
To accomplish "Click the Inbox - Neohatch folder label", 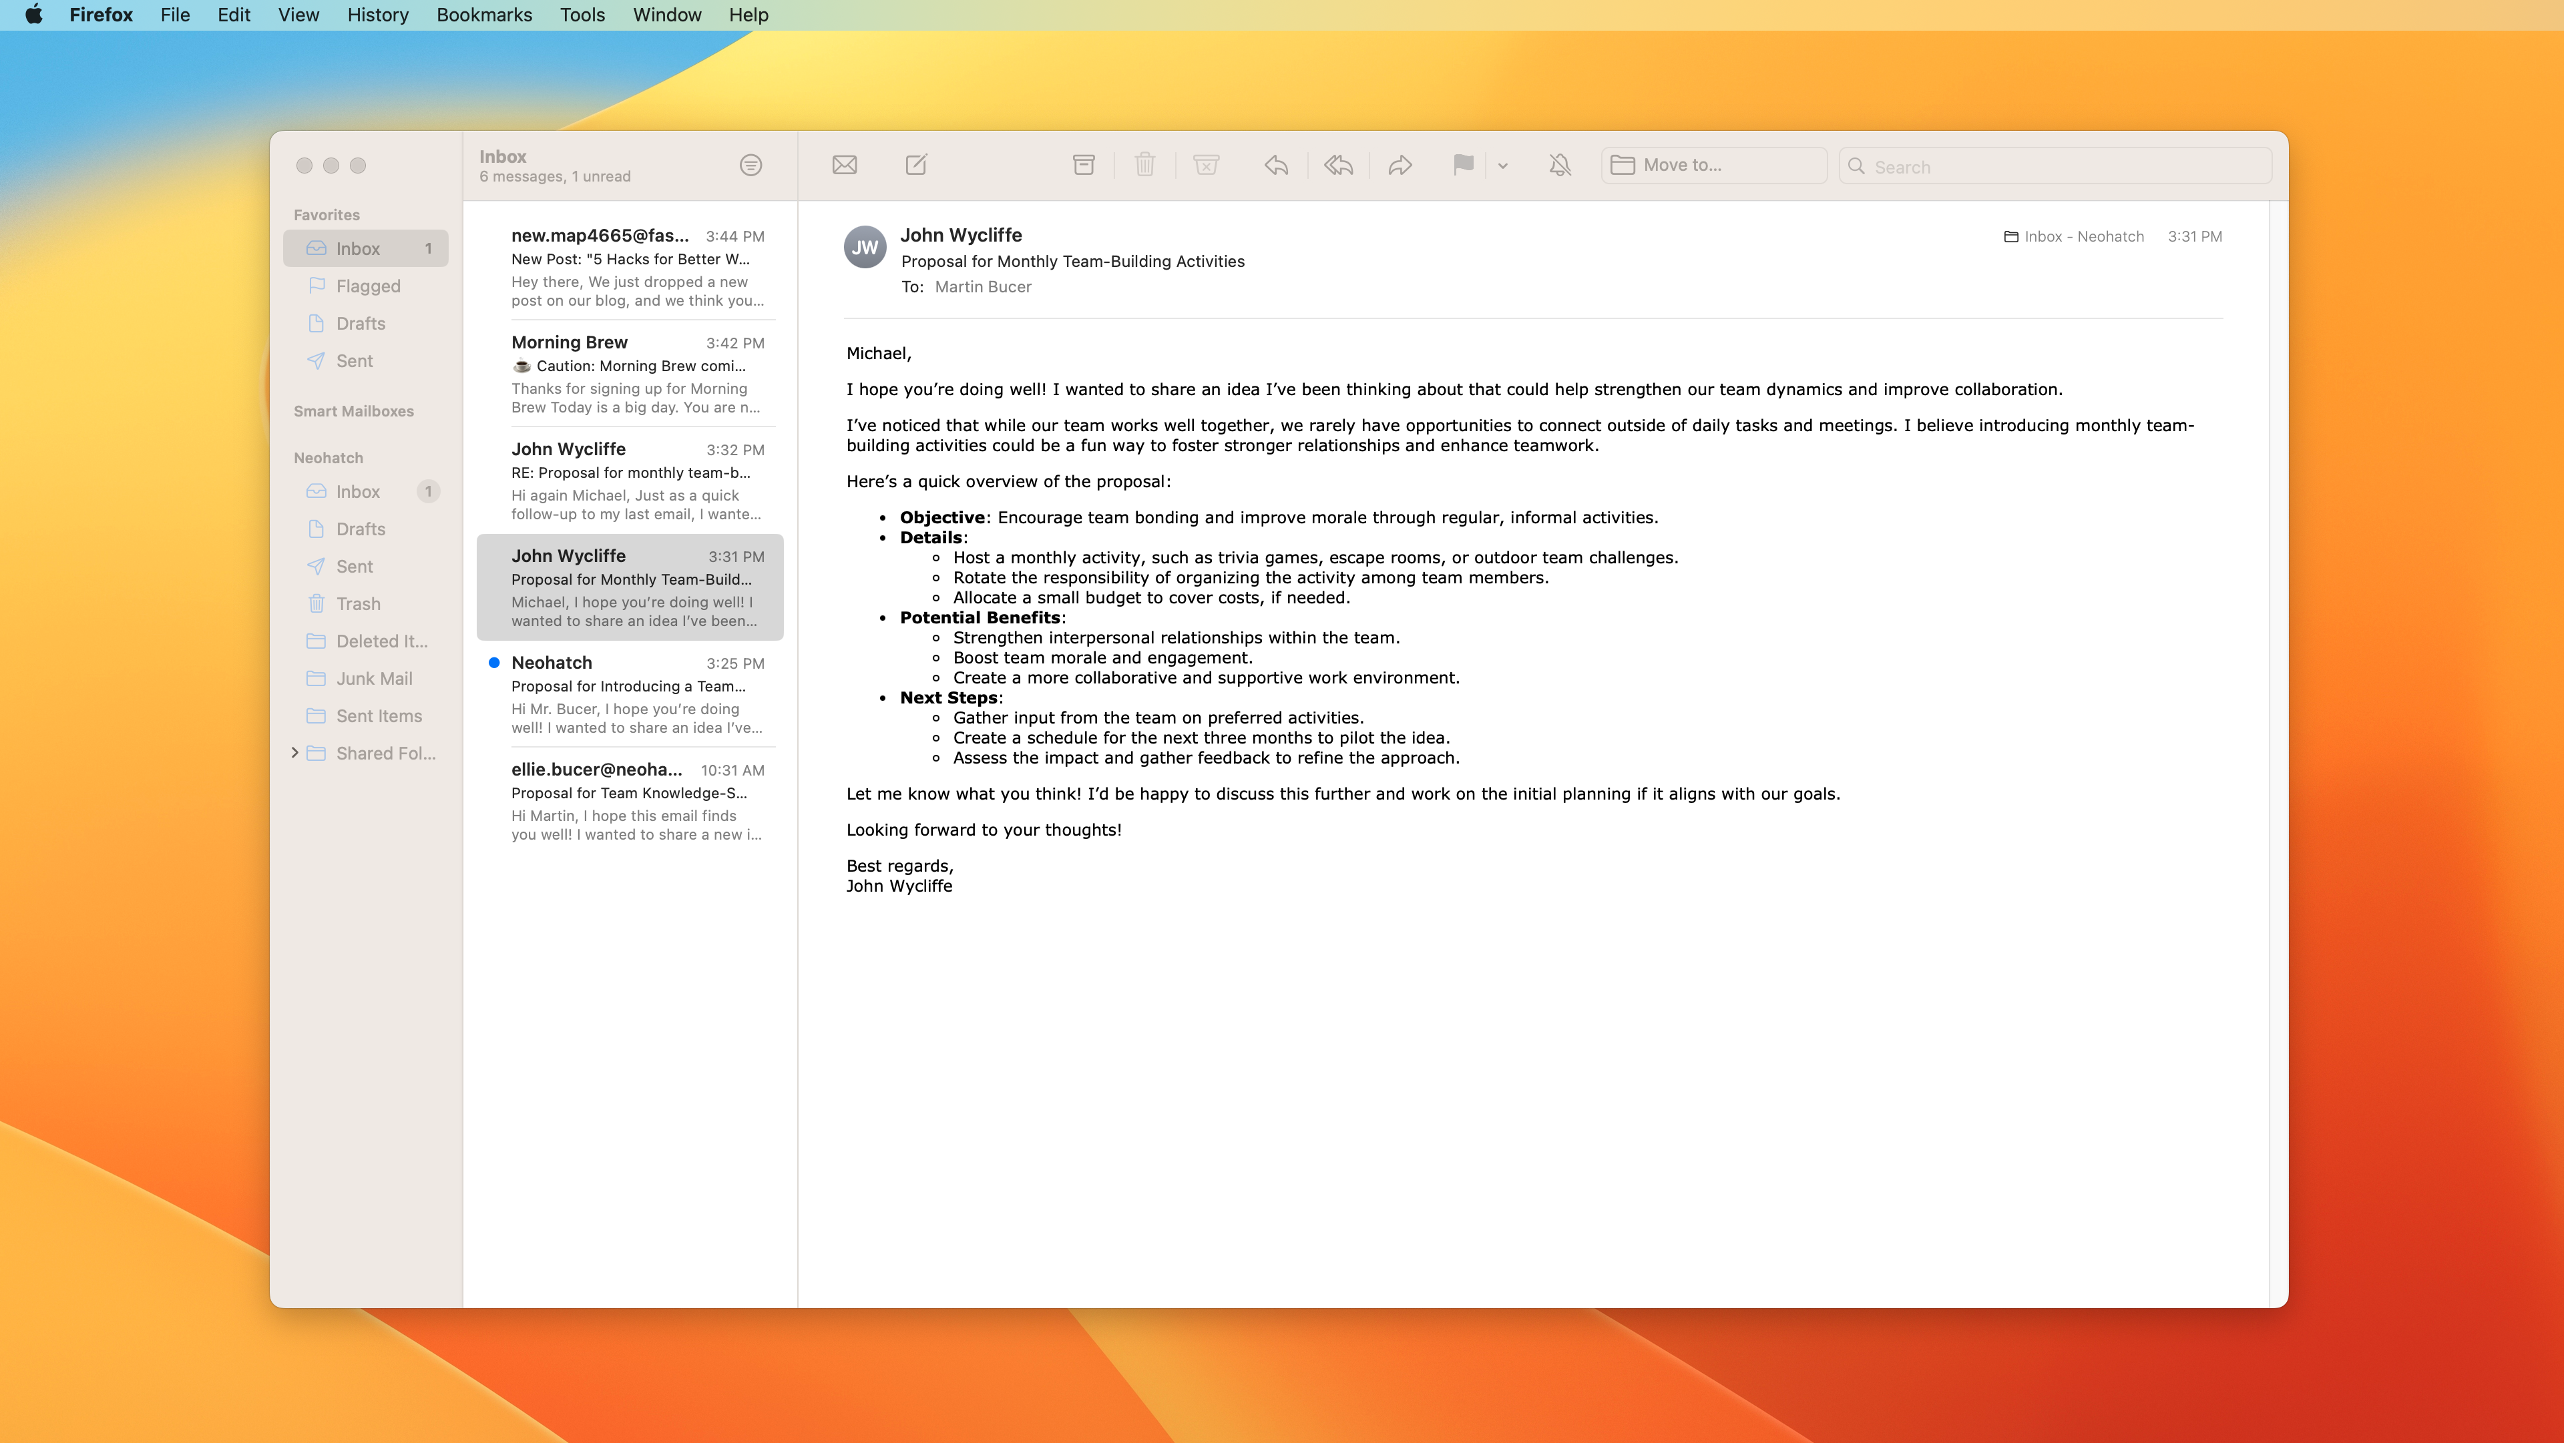I will (x=2073, y=237).
